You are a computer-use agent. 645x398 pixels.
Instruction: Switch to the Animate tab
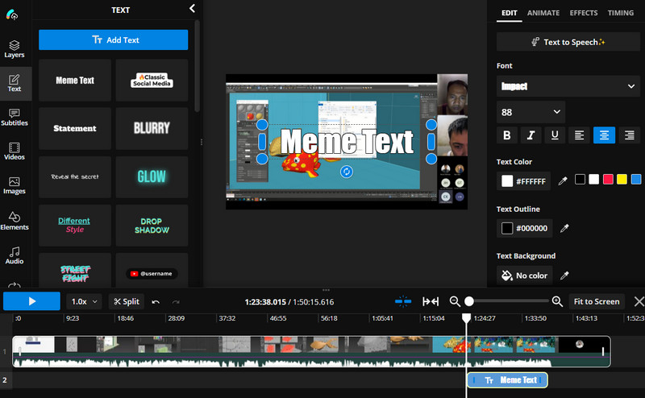coord(543,13)
